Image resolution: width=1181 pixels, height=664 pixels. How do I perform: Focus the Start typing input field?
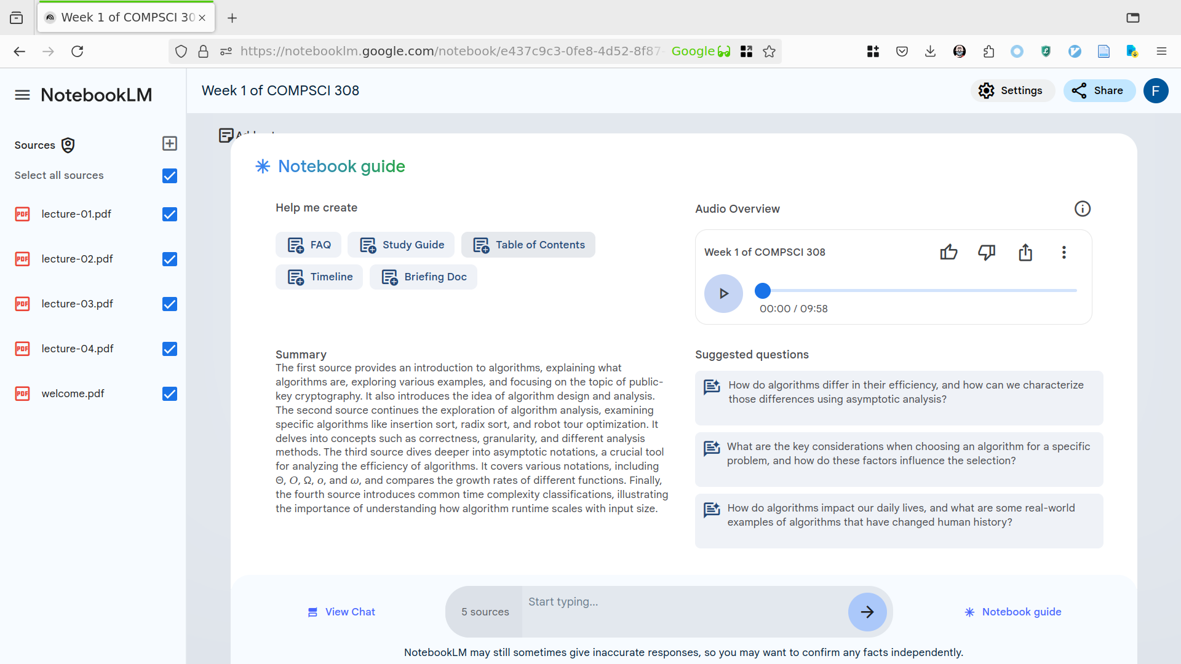point(684,611)
